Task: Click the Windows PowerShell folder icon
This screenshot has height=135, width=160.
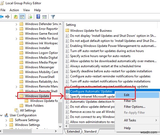Action: click(x=21, y=77)
